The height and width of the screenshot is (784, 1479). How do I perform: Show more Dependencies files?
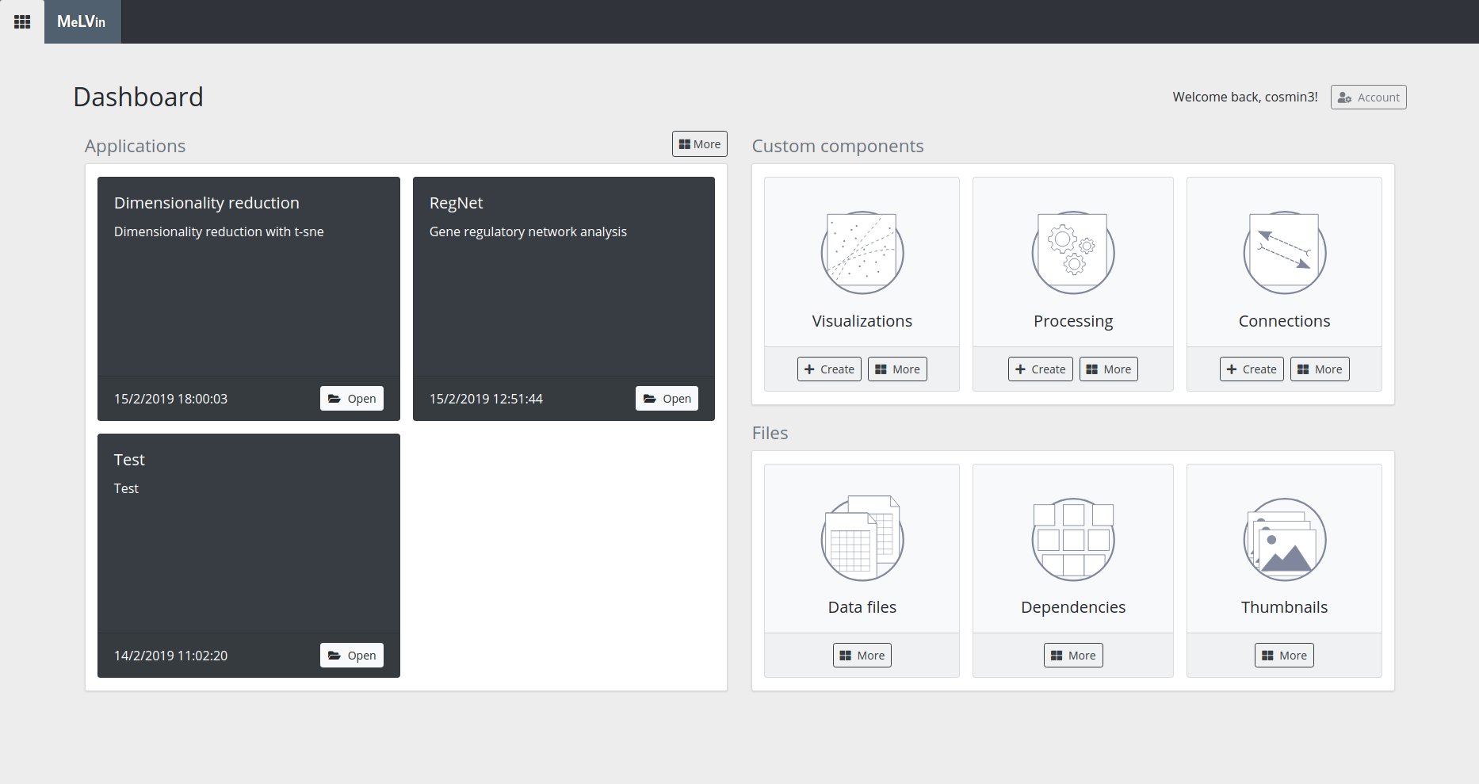click(1072, 656)
